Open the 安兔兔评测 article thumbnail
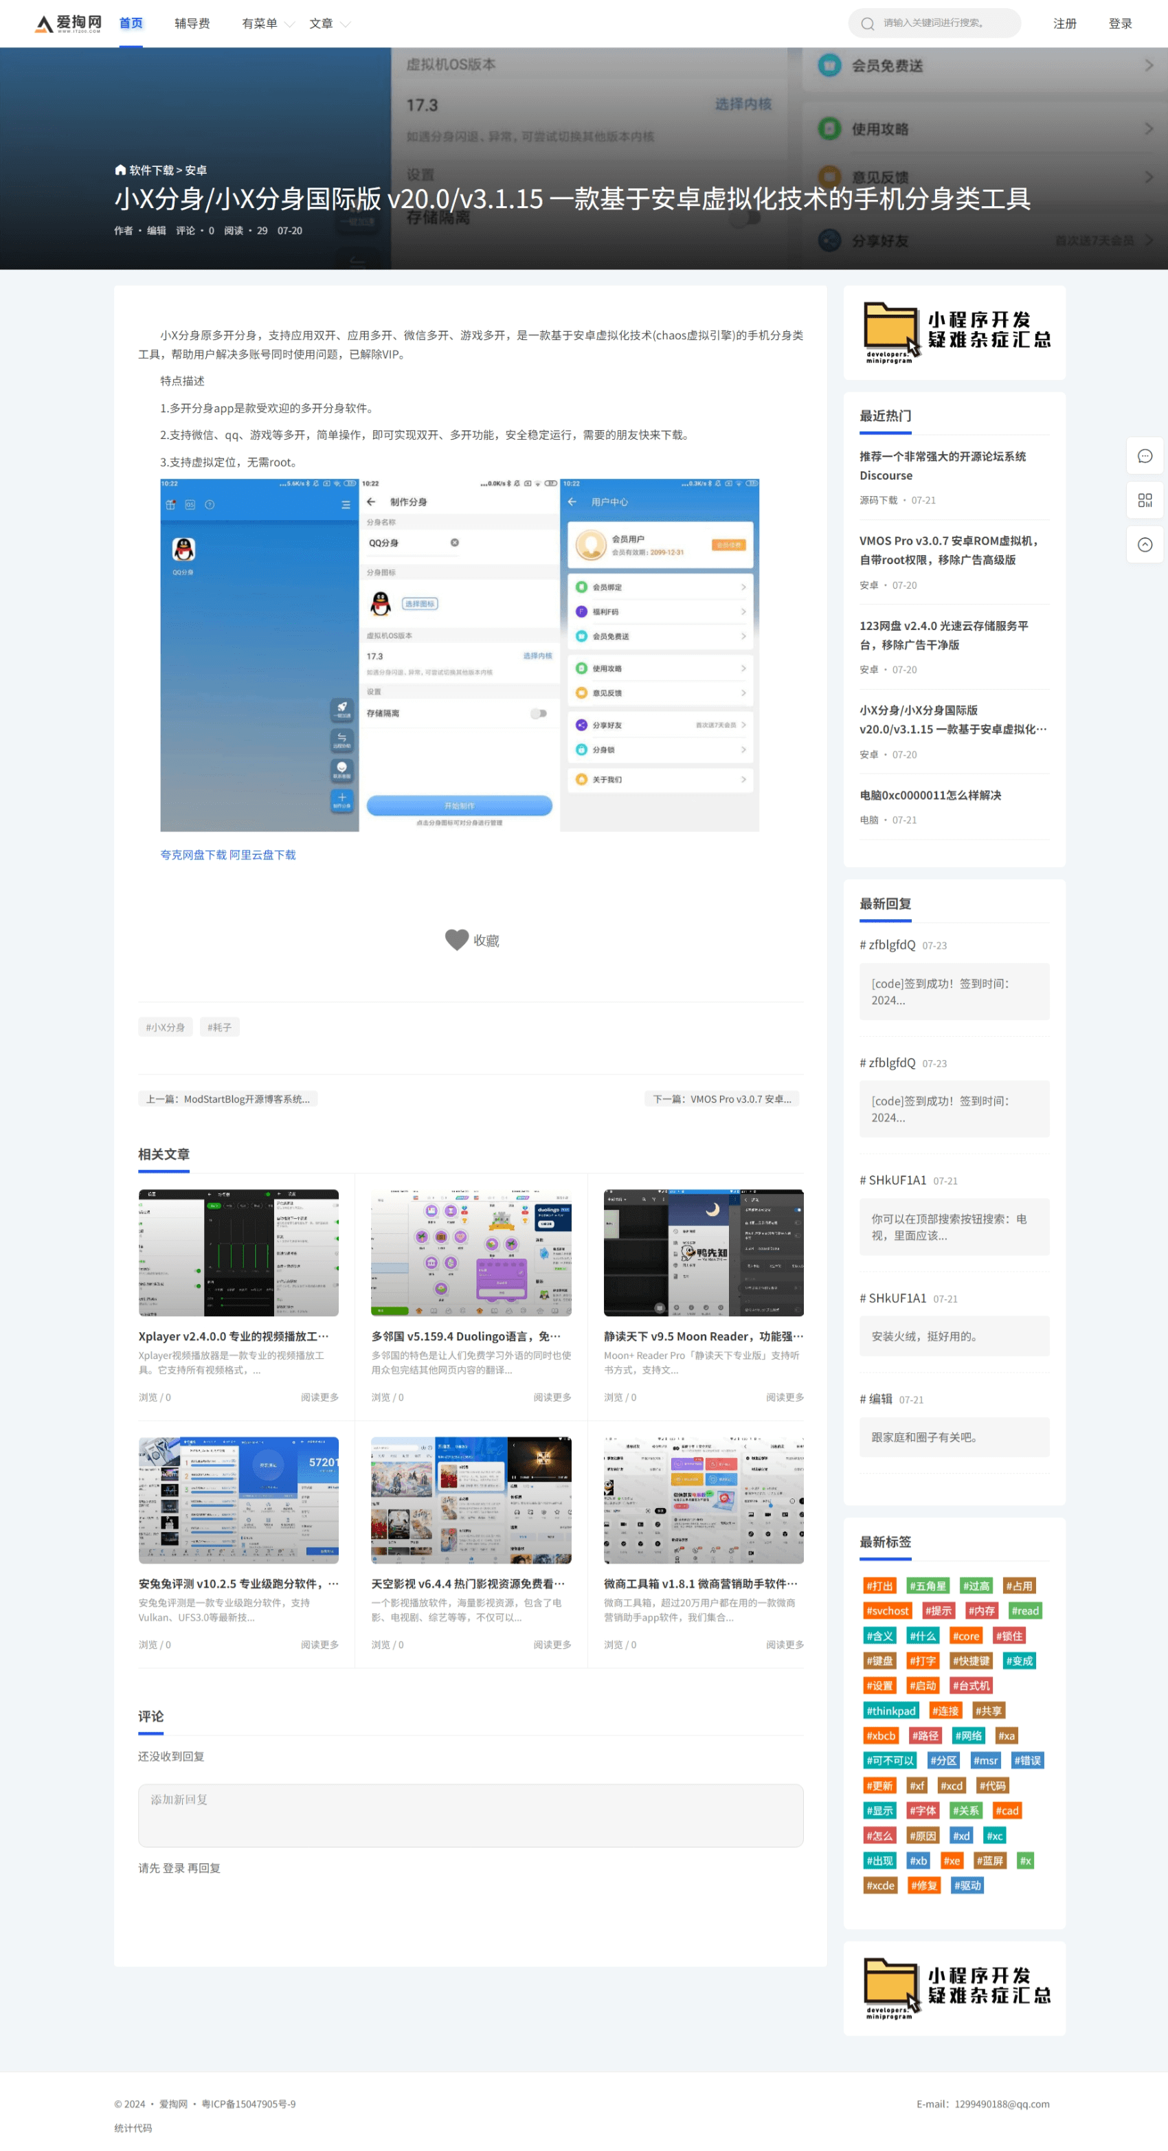1168x2151 pixels. coord(238,1500)
